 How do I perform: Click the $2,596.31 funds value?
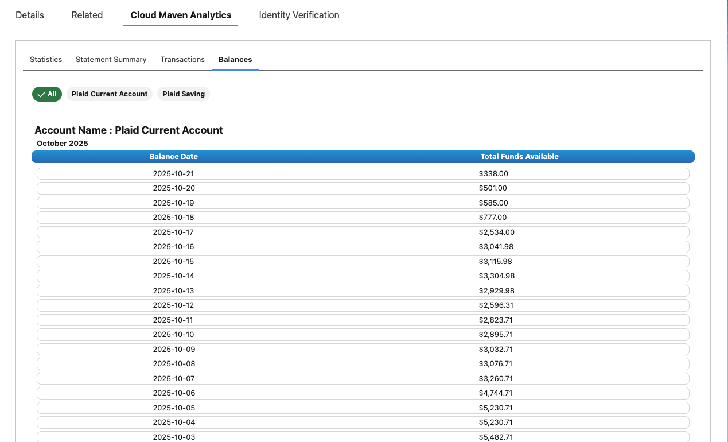point(496,305)
